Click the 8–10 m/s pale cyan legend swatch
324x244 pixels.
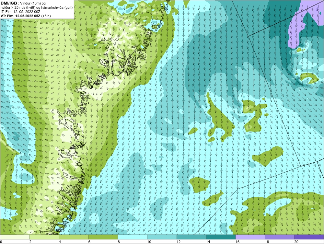[133, 237]
